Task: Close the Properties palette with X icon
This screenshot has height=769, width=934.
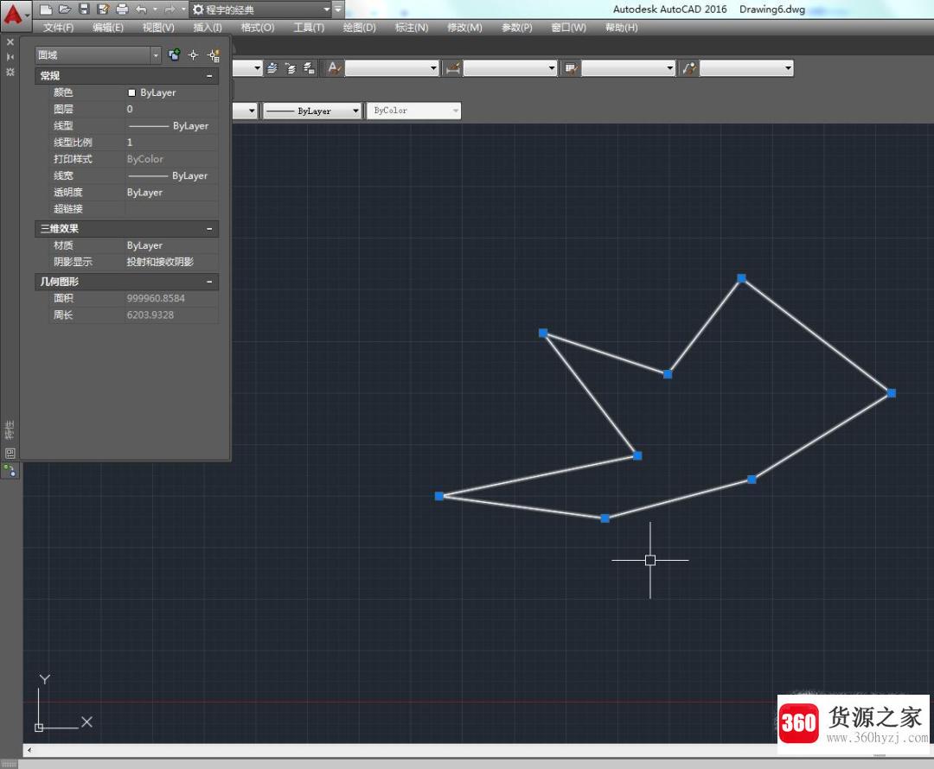Action: coord(10,42)
